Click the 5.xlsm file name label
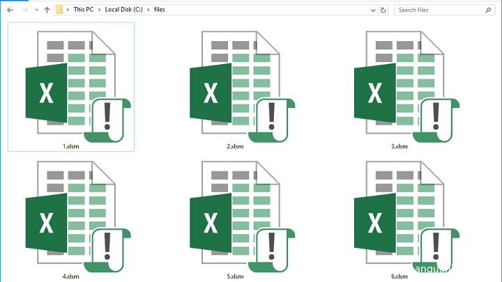 235,276
